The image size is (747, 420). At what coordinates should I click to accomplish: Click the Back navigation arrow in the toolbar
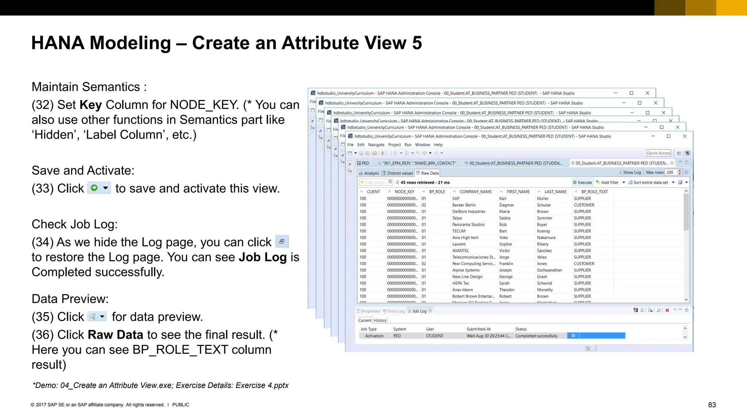425,153
